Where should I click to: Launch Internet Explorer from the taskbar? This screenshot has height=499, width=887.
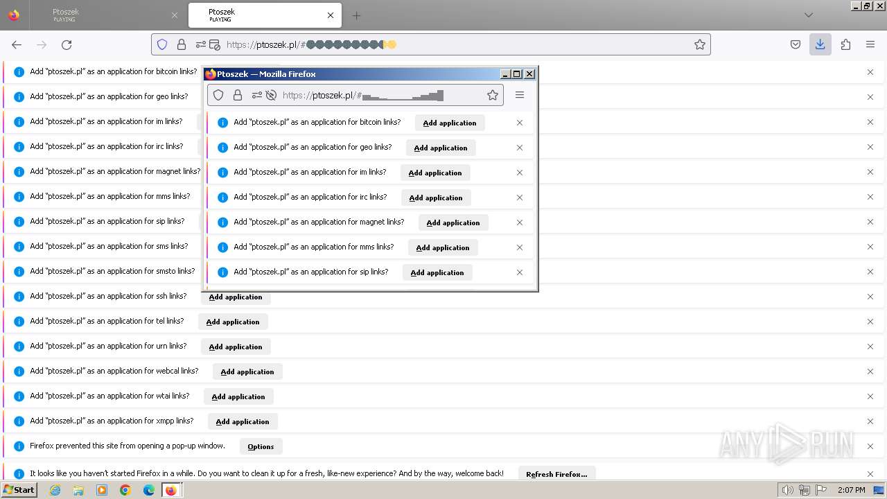pos(55,490)
